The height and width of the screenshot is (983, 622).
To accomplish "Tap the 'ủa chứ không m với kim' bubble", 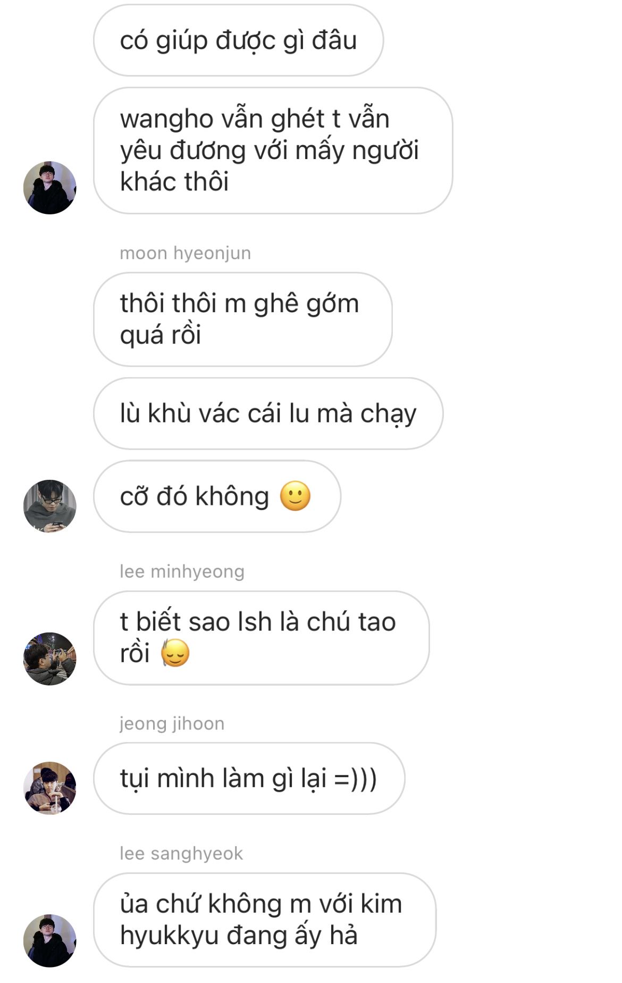I will pyautogui.click(x=265, y=920).
